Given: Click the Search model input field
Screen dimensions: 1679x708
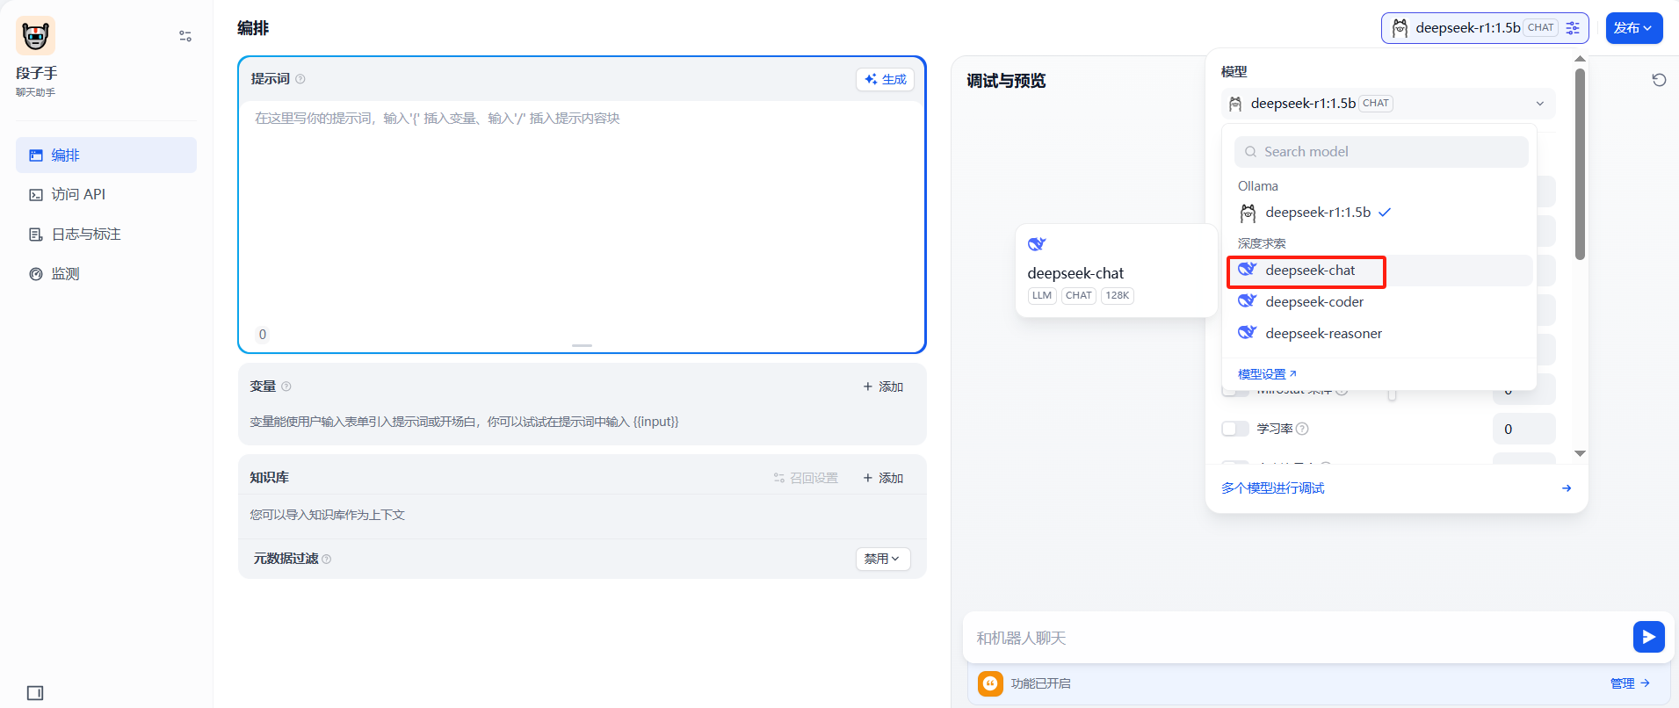Looking at the screenshot, I should [1381, 152].
